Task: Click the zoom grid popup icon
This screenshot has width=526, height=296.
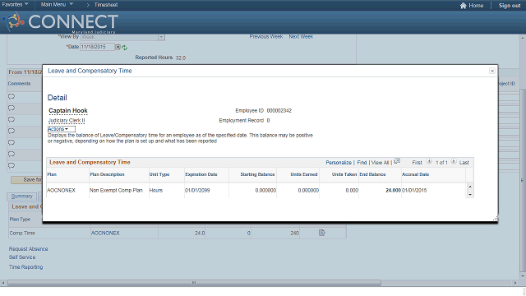Action: click(x=397, y=161)
